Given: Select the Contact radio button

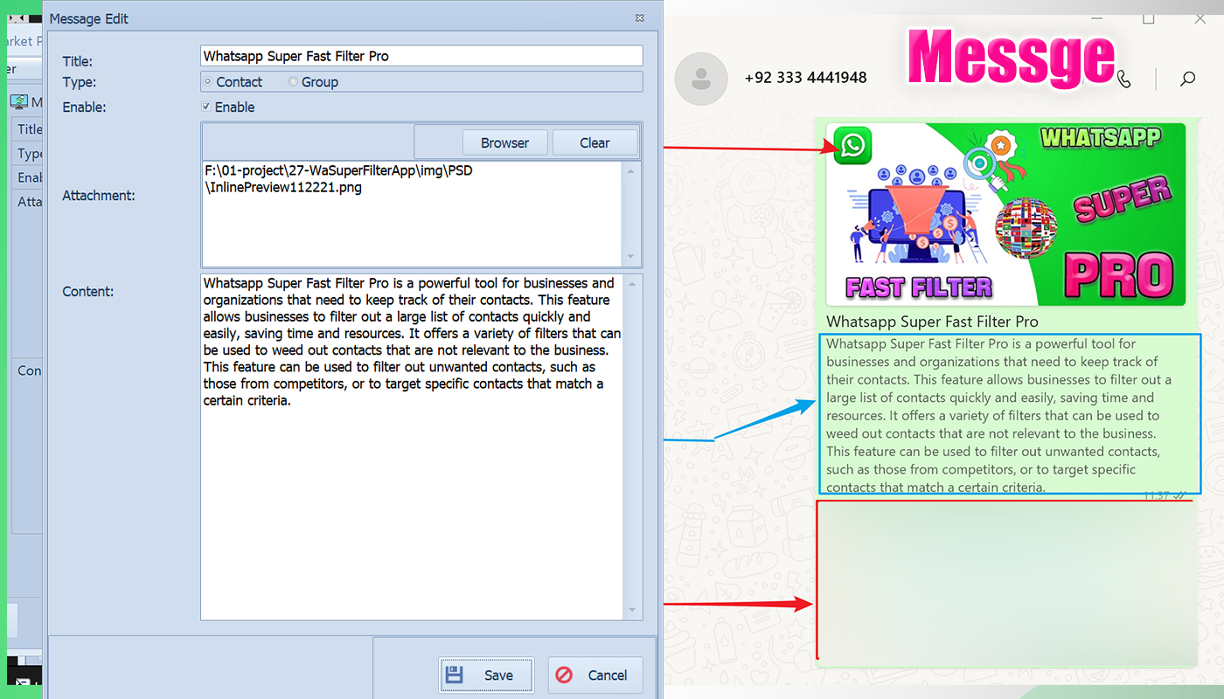Looking at the screenshot, I should (x=207, y=82).
